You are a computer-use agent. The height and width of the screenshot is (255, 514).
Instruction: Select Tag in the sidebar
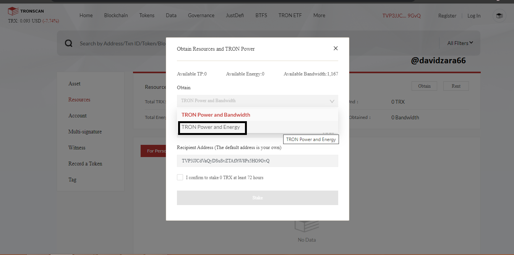[x=72, y=180]
